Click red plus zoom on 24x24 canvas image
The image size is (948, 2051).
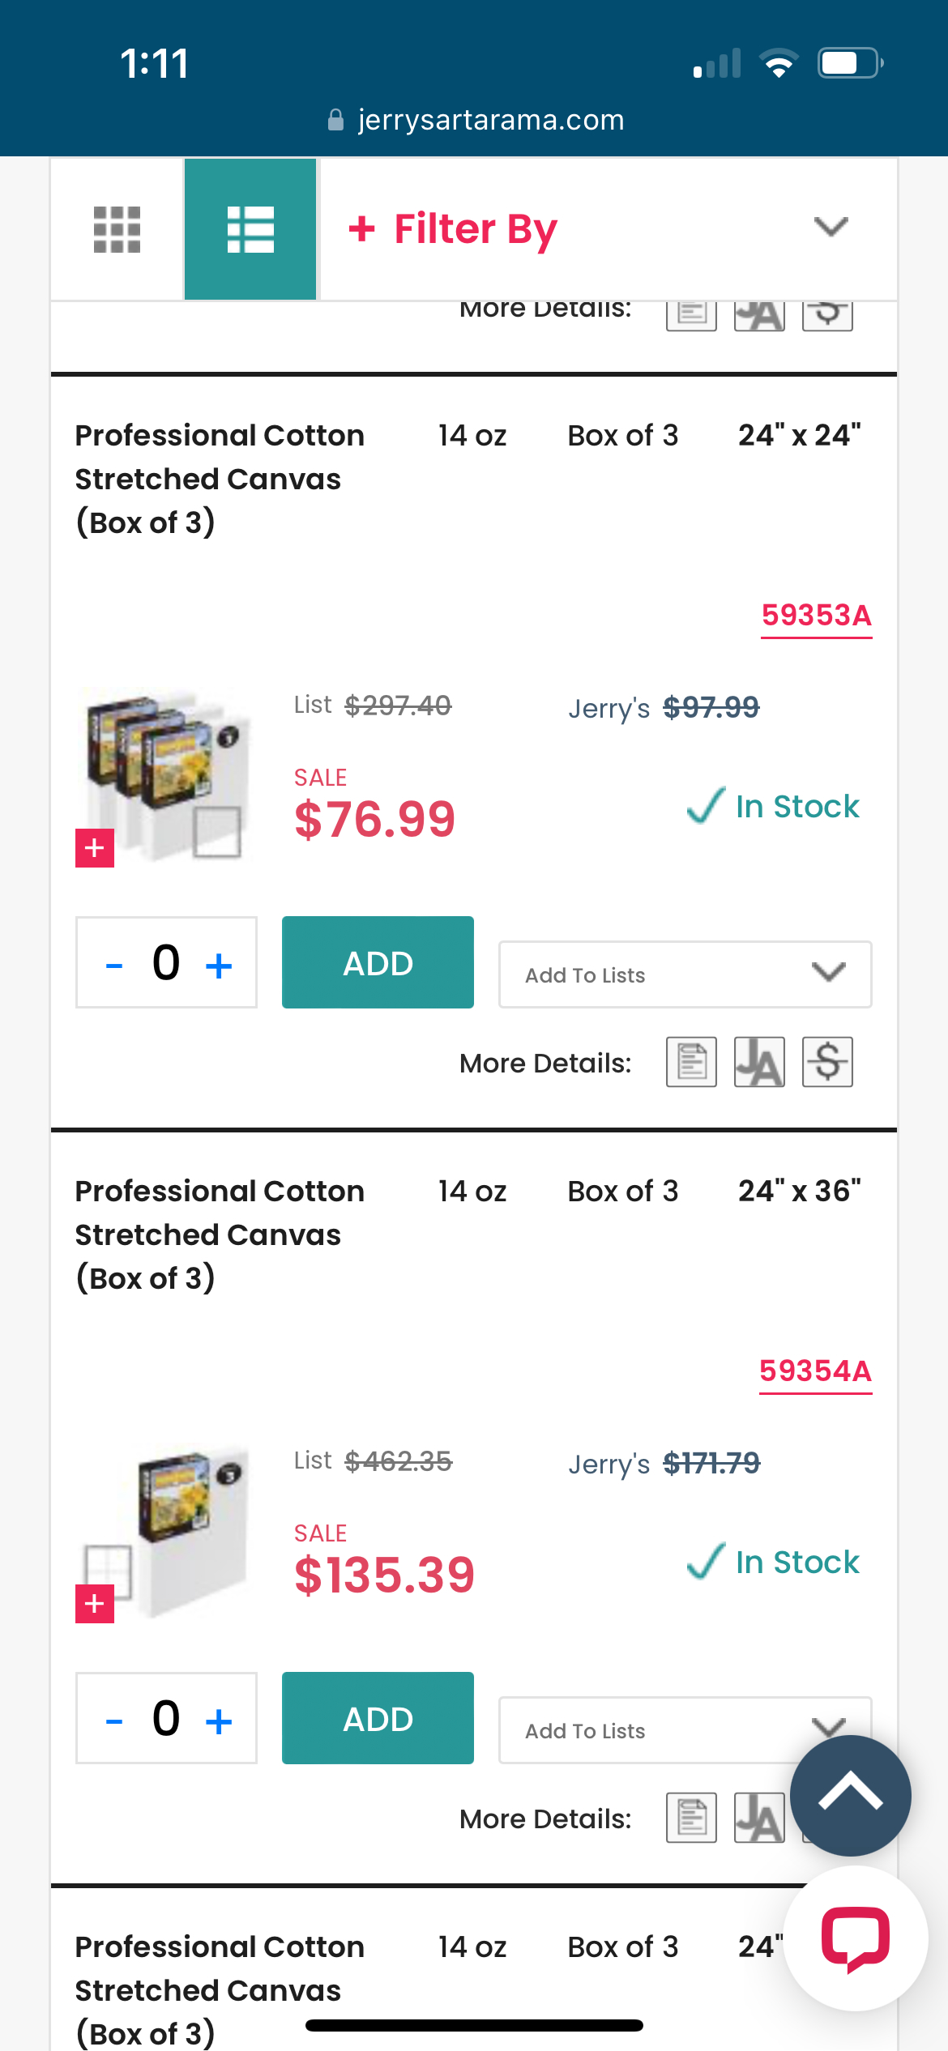tap(95, 848)
